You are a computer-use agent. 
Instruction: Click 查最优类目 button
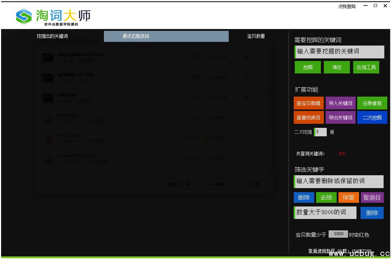pyautogui.click(x=308, y=118)
